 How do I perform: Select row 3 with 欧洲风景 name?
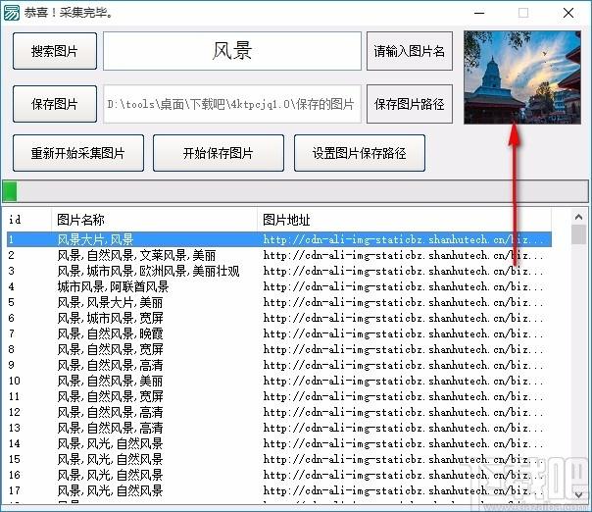(x=147, y=271)
